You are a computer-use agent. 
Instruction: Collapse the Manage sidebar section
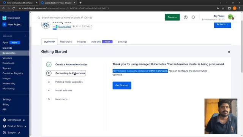tap(25, 36)
